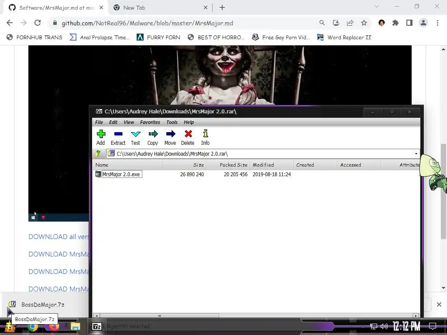Open the Word Replacer II bookmark
The height and width of the screenshot is (335, 447).
click(344, 38)
